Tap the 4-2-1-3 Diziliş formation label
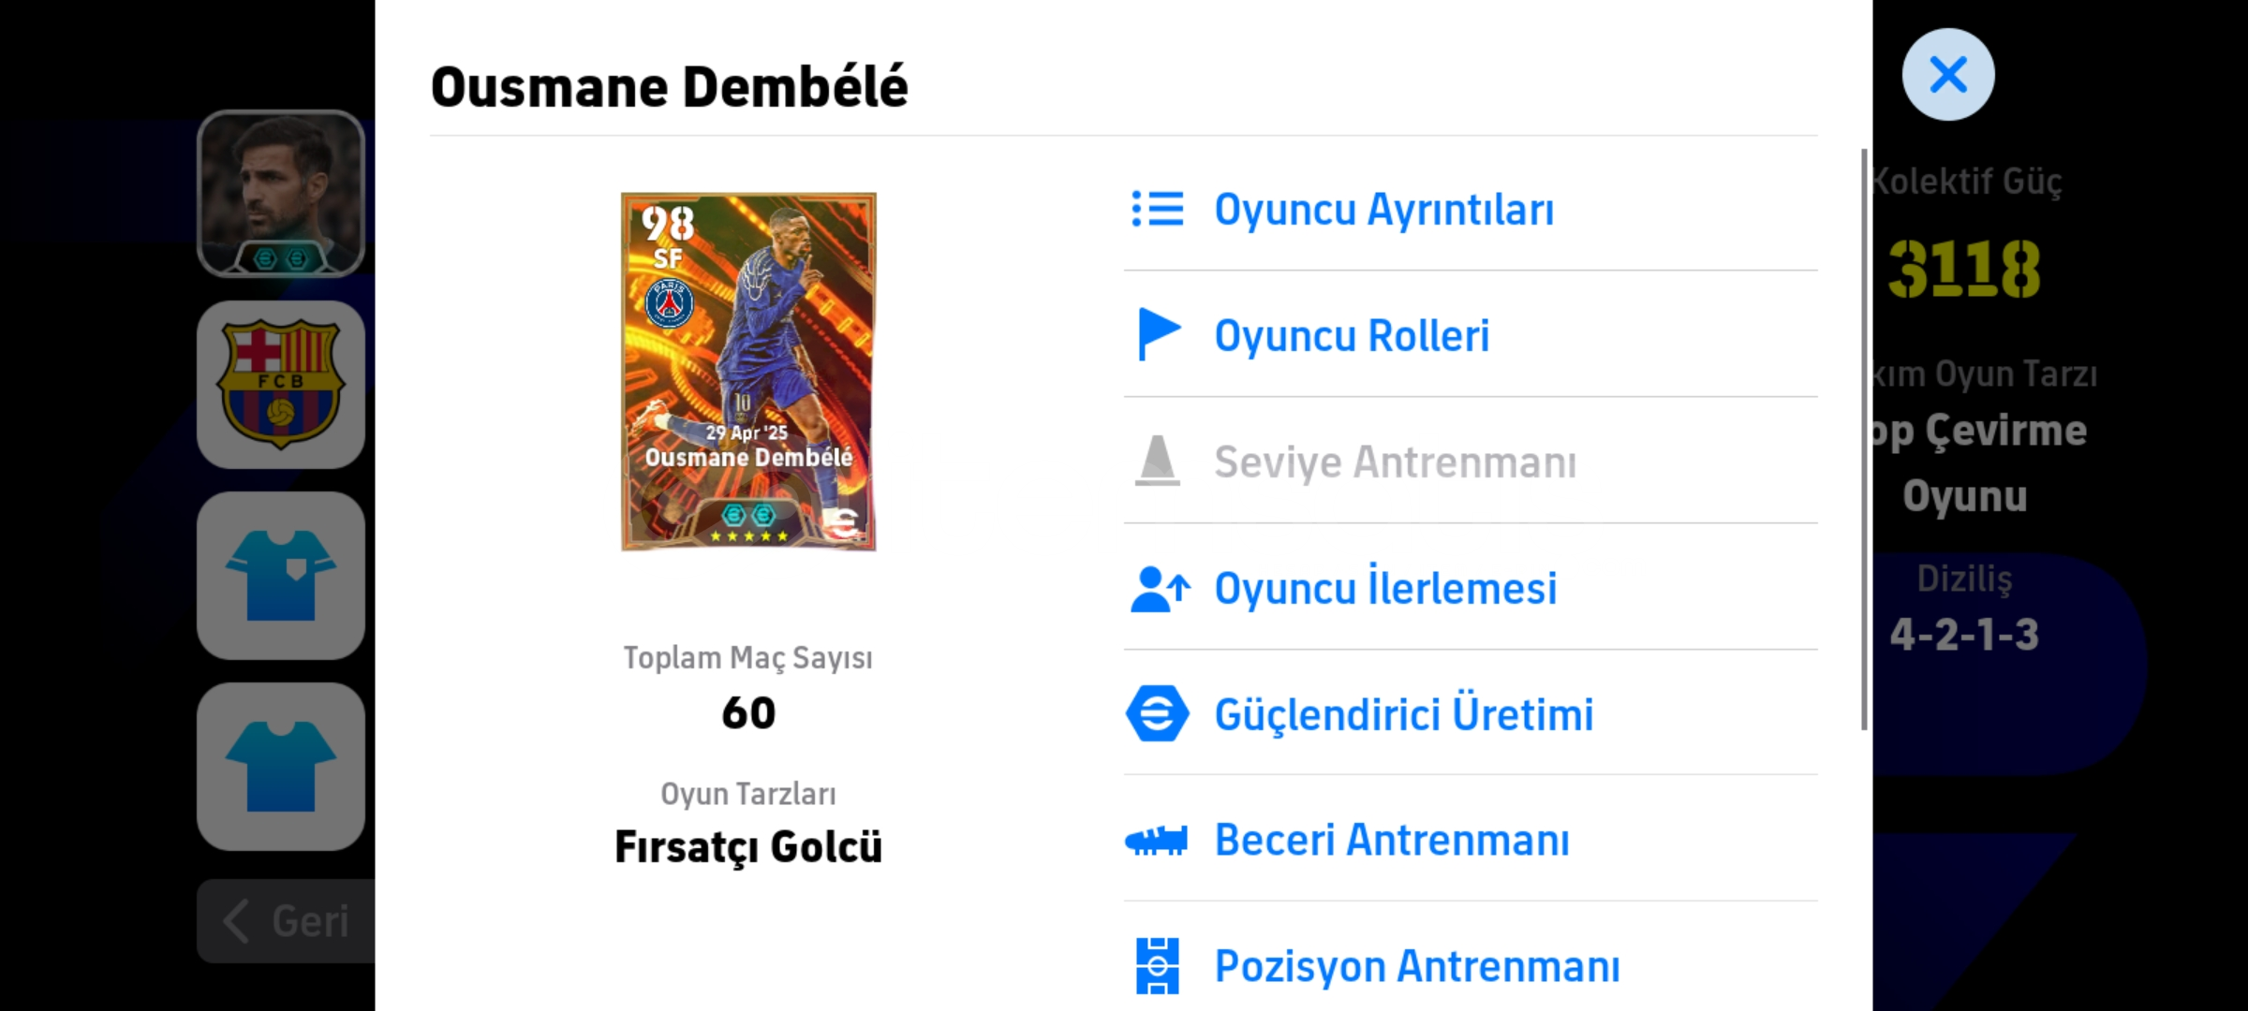Viewport: 2248px width, 1011px height. click(x=1964, y=635)
